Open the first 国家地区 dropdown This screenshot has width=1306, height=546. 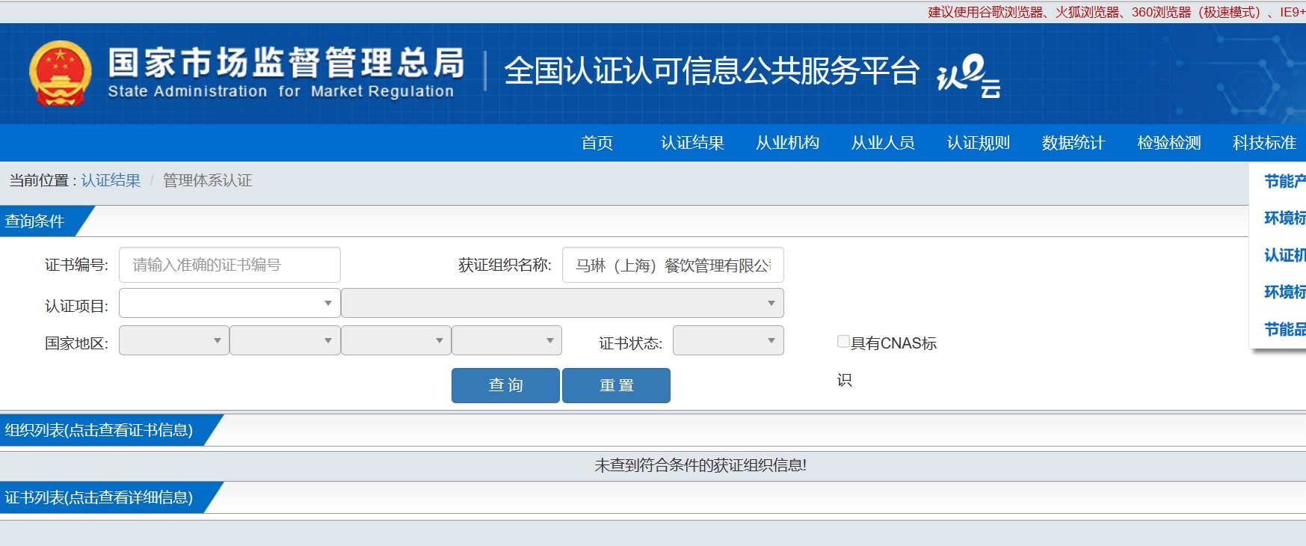click(x=174, y=340)
